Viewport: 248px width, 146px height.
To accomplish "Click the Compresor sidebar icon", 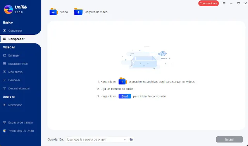I will [4, 39].
